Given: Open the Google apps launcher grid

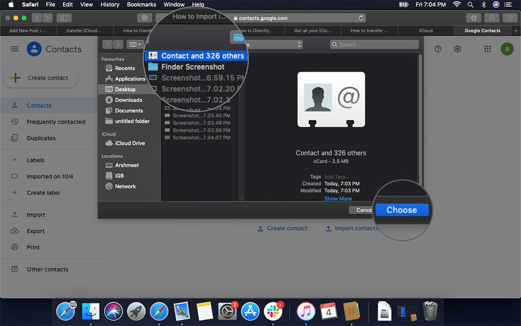Looking at the screenshot, I should click(x=488, y=49).
